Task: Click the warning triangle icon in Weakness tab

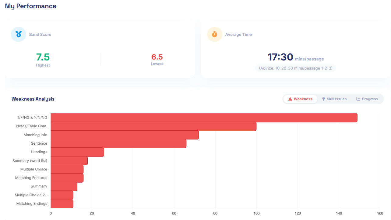Action: pos(290,99)
